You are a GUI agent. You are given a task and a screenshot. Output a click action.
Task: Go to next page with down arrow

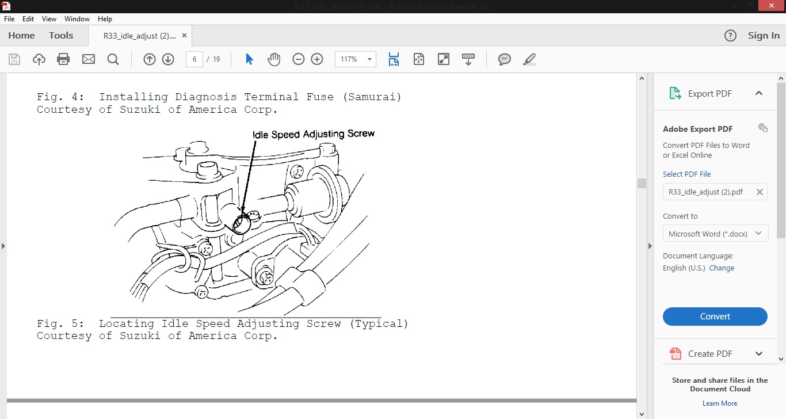point(168,59)
